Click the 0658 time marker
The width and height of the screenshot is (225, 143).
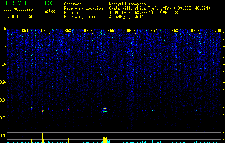[x=174, y=31]
